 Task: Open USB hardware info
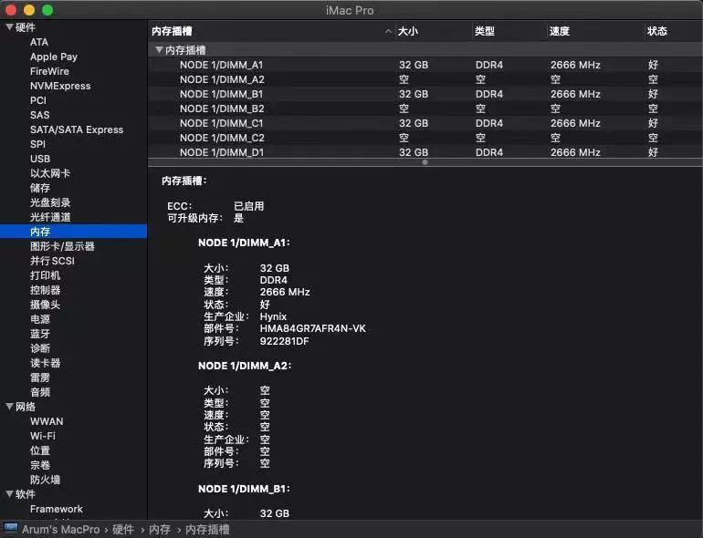tap(40, 159)
